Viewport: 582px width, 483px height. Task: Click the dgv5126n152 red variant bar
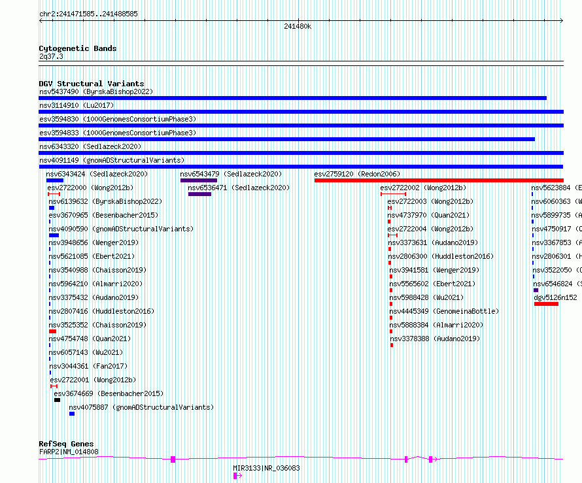[547, 304]
